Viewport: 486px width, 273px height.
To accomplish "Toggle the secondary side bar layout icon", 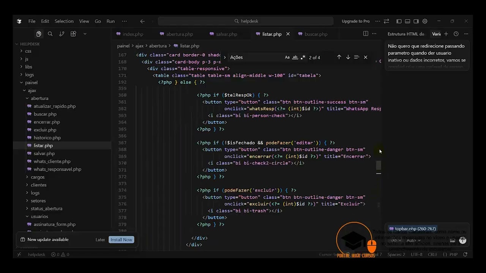I will [416, 21].
